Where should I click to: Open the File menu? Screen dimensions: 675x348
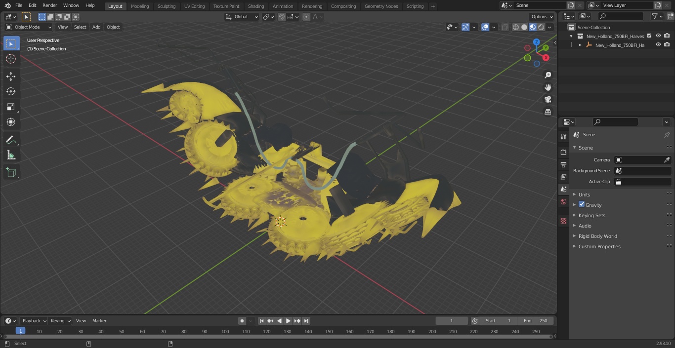19,5
